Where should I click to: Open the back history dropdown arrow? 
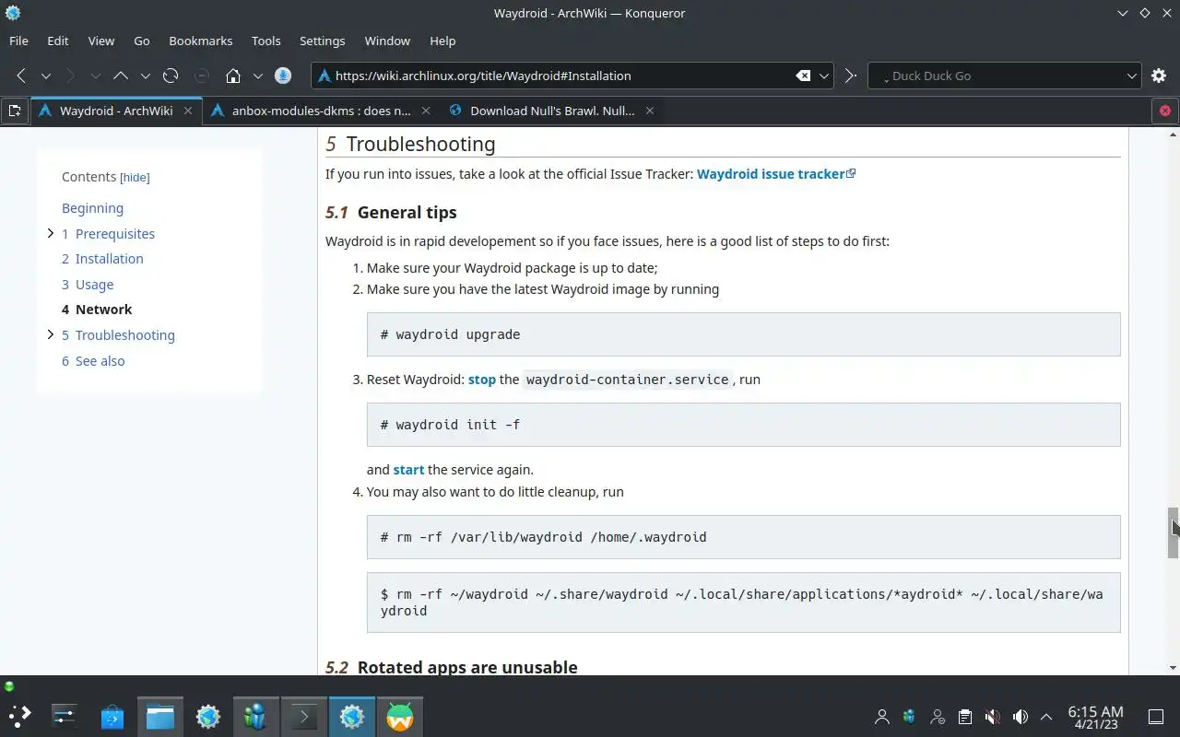point(45,76)
